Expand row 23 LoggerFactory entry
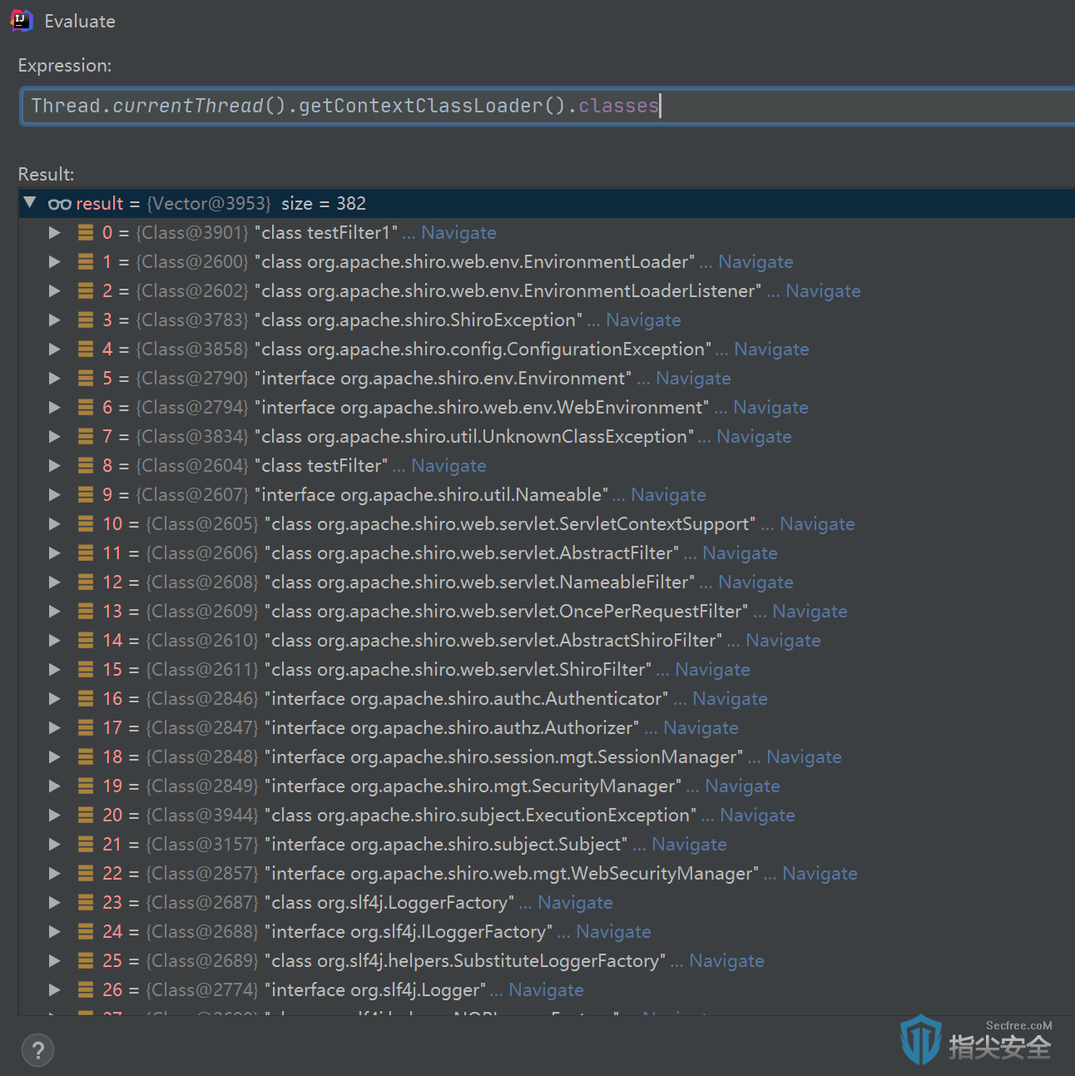The height and width of the screenshot is (1076, 1075). [x=55, y=903]
